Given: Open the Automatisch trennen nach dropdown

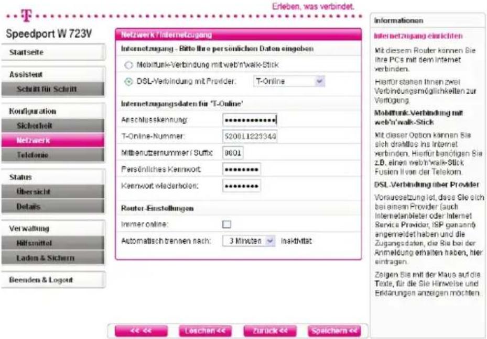Looking at the screenshot, I should coord(249,241).
